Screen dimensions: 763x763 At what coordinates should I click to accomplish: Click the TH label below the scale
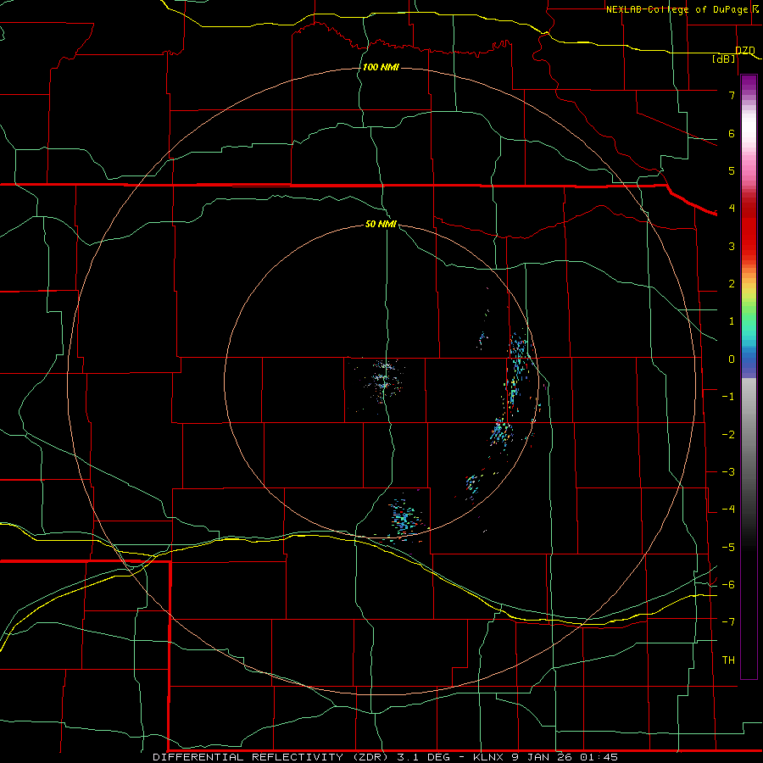click(728, 660)
